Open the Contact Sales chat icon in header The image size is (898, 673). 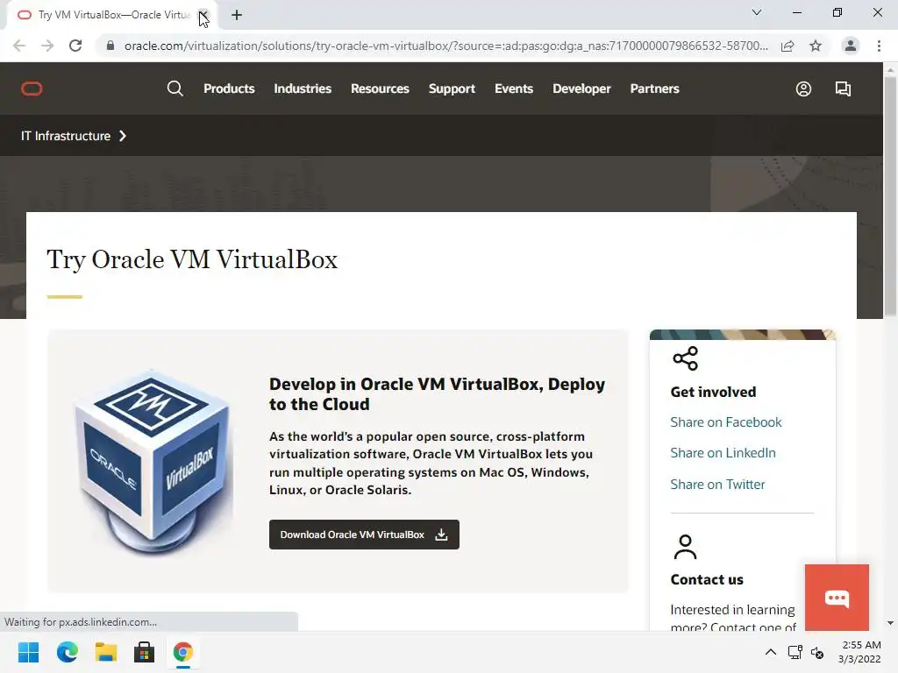[x=843, y=89]
